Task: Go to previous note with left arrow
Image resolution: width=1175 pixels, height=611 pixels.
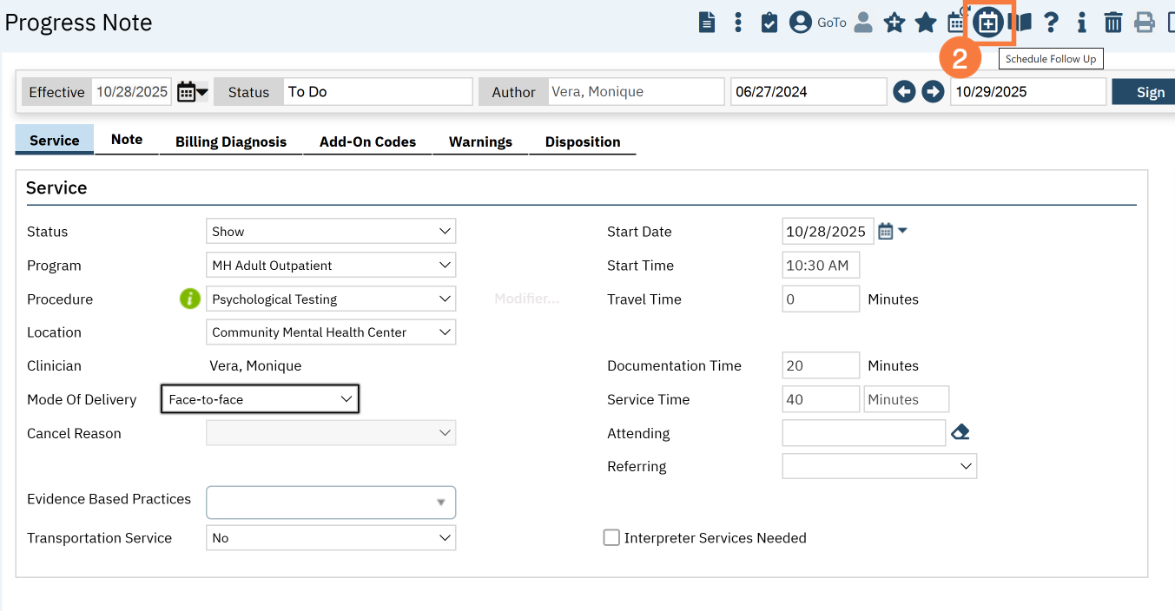Action: (904, 92)
